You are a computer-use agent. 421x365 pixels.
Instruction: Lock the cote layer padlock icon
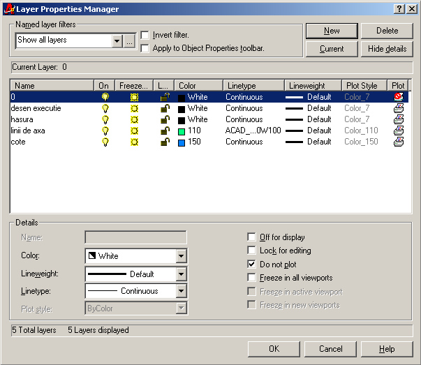tap(165, 142)
